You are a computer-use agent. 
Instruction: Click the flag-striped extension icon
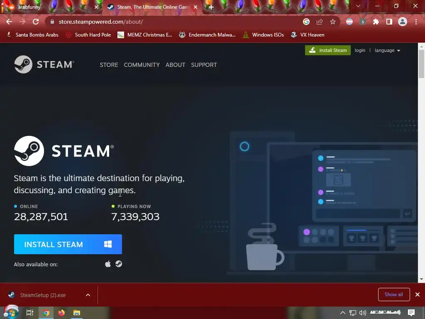point(349,22)
